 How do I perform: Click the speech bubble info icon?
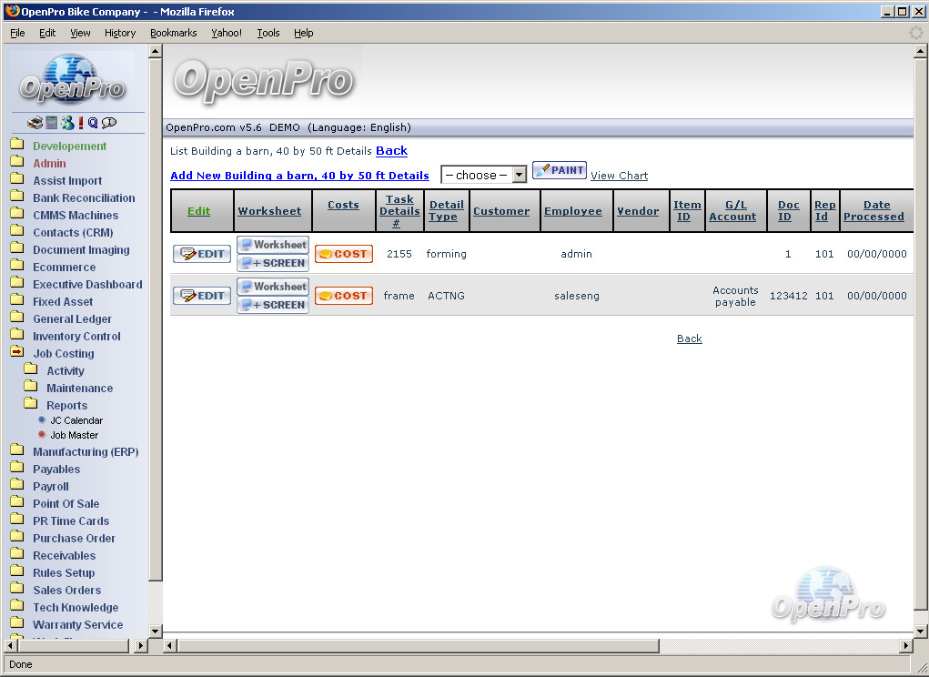pyautogui.click(x=109, y=123)
